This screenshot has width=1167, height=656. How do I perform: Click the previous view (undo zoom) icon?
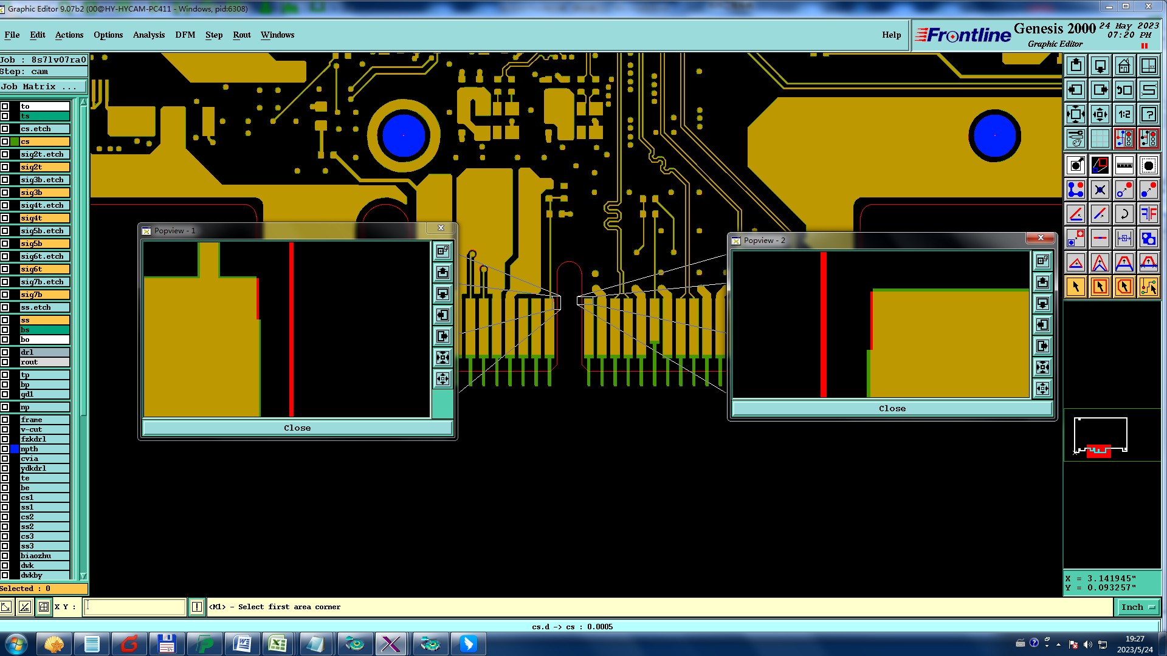1124,90
